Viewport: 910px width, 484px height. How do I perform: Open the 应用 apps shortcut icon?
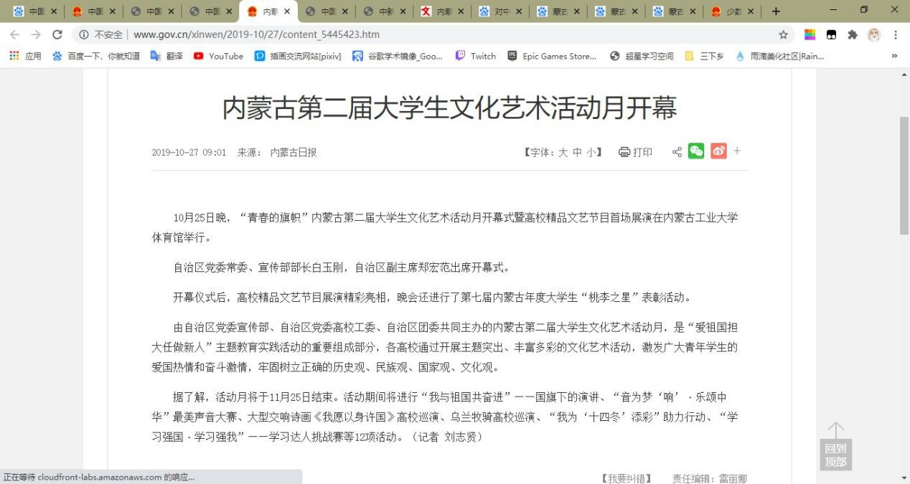pos(14,56)
